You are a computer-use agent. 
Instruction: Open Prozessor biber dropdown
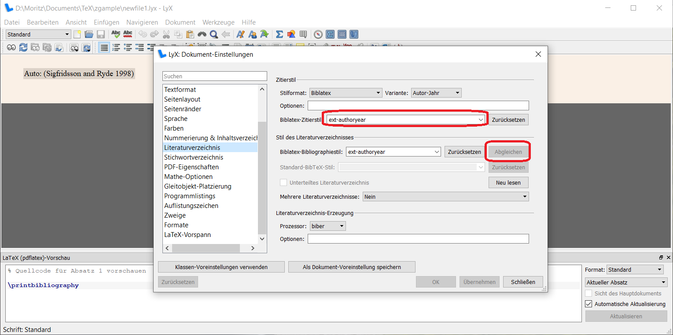(328, 226)
